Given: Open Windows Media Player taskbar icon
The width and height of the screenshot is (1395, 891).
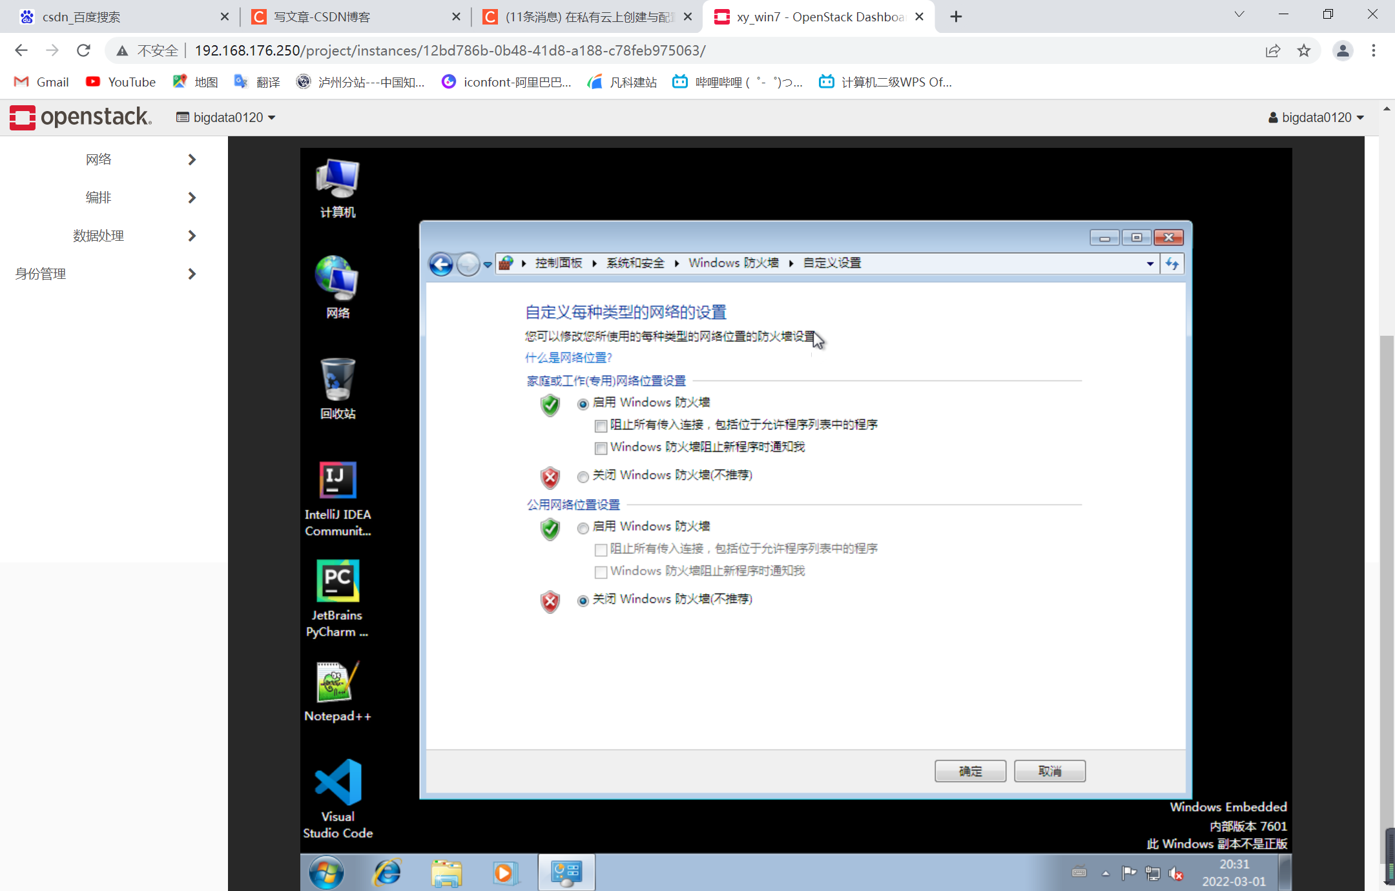Looking at the screenshot, I should (x=504, y=874).
